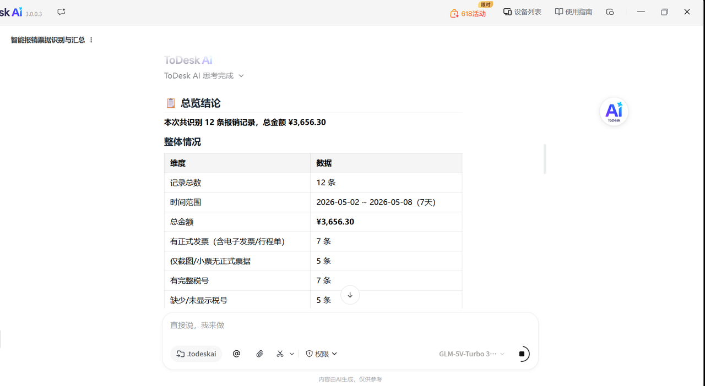The width and height of the screenshot is (705, 386).
Task: Click the window layout icon near minimize
Action: [x=610, y=12]
